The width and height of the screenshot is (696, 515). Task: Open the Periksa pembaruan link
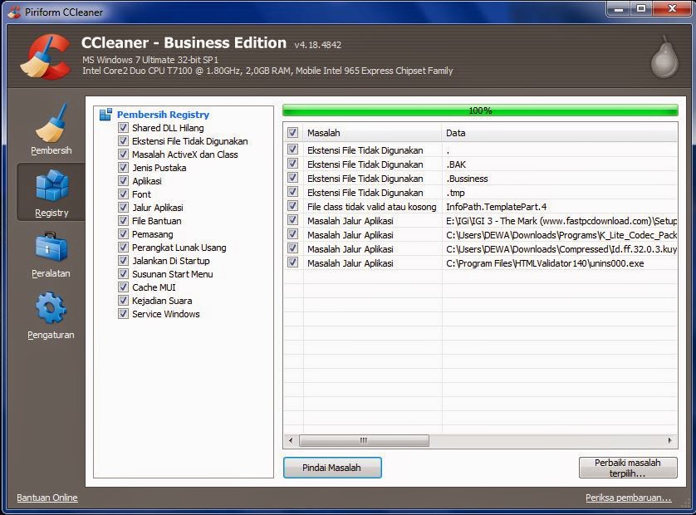pos(629,498)
